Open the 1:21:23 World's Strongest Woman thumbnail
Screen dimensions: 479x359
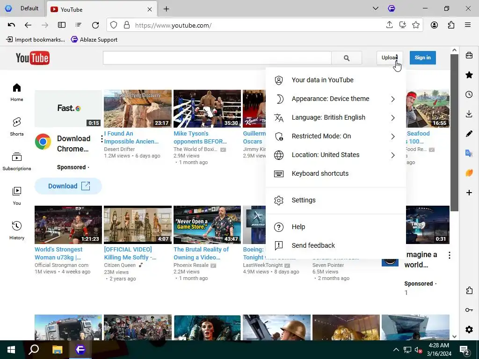(x=68, y=225)
